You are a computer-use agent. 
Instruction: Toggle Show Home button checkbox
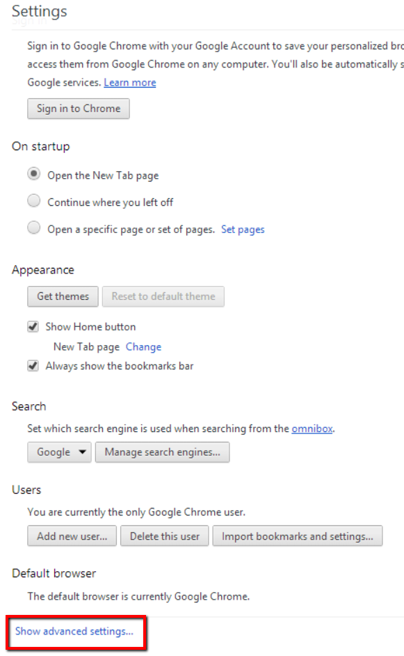(x=33, y=326)
